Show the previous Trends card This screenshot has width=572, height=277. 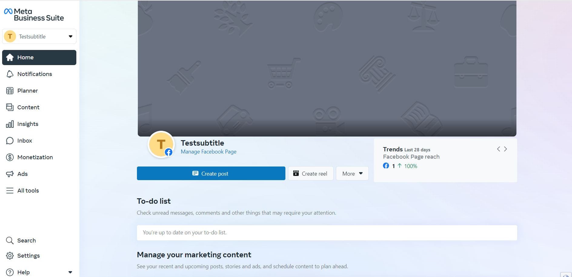[x=498, y=149]
